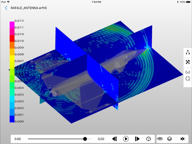
Task: Select the red legend color band
Action: pyautogui.click(x=12, y=39)
